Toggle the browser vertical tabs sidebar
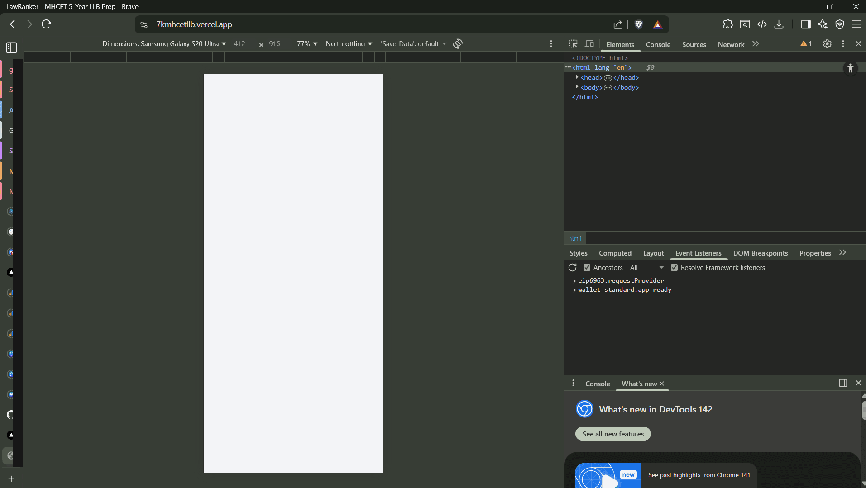This screenshot has height=488, width=866. pyautogui.click(x=12, y=47)
